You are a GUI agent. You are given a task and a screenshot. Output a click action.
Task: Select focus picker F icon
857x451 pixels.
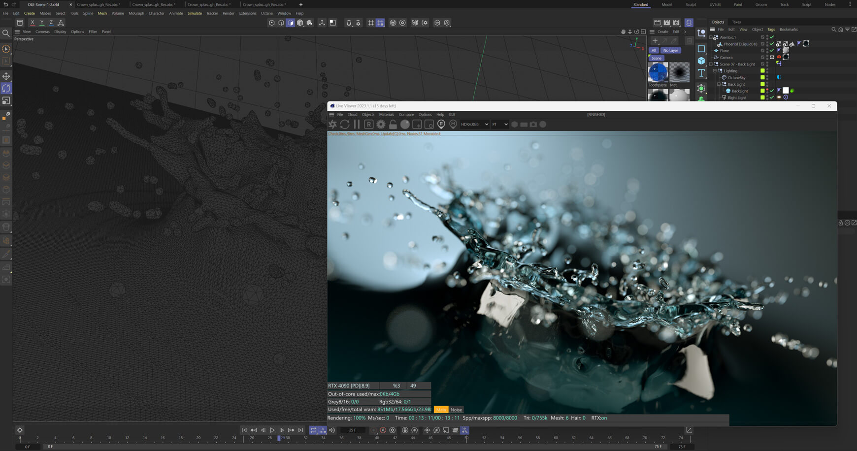441,124
